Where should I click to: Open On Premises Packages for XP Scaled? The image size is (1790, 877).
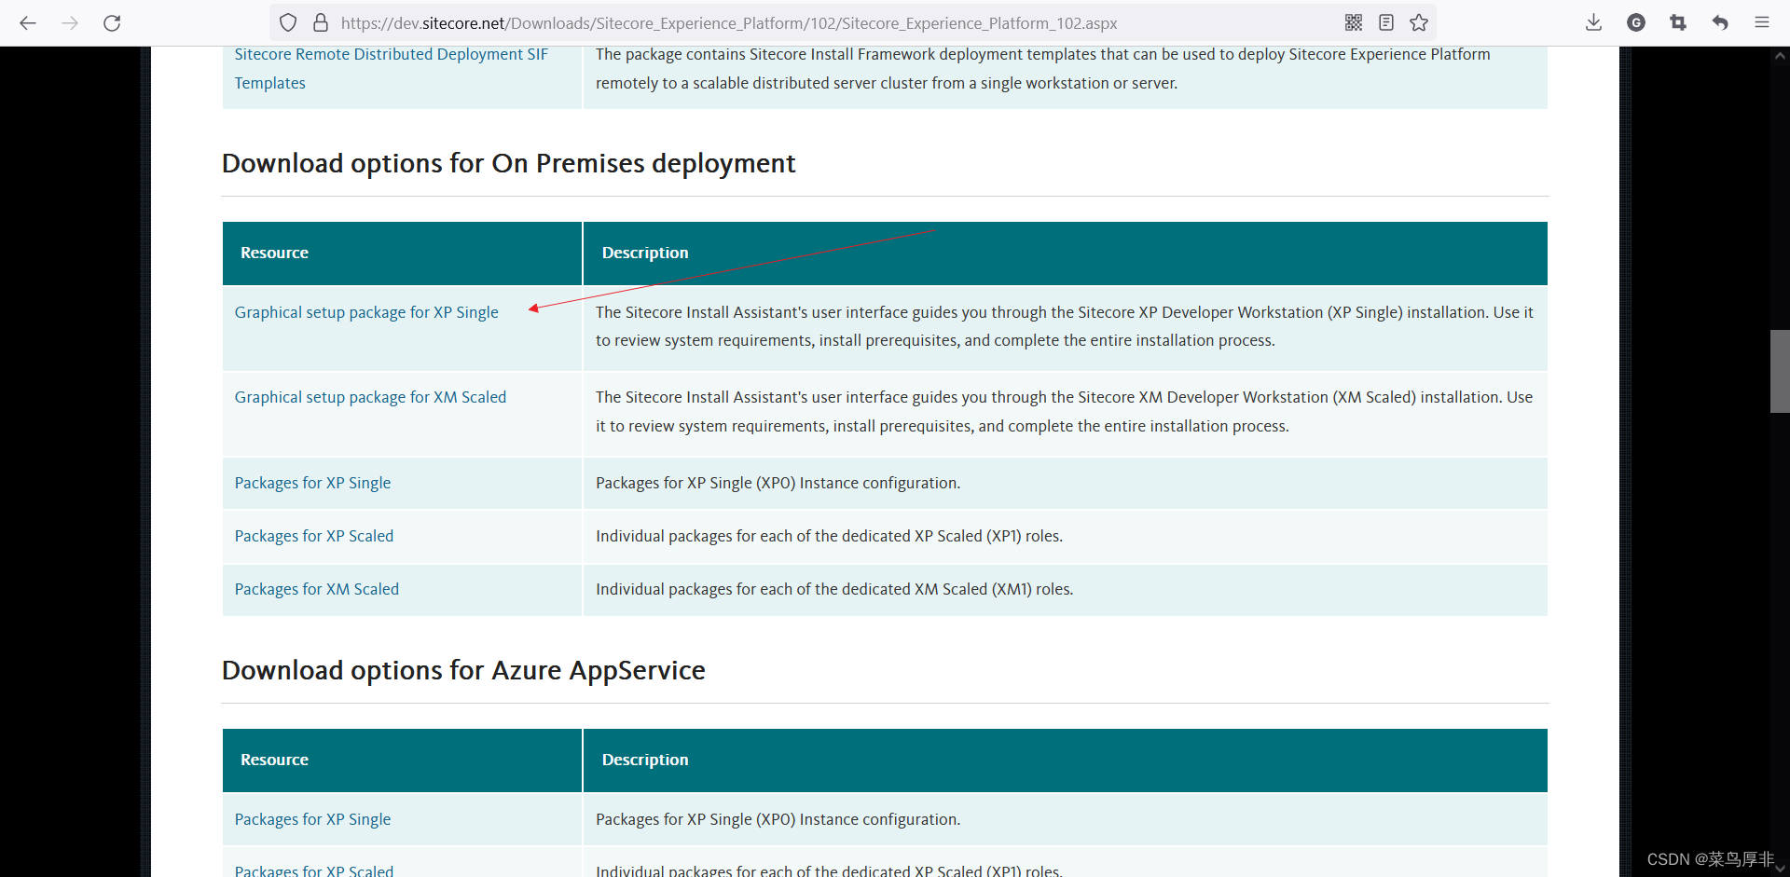[x=314, y=536]
